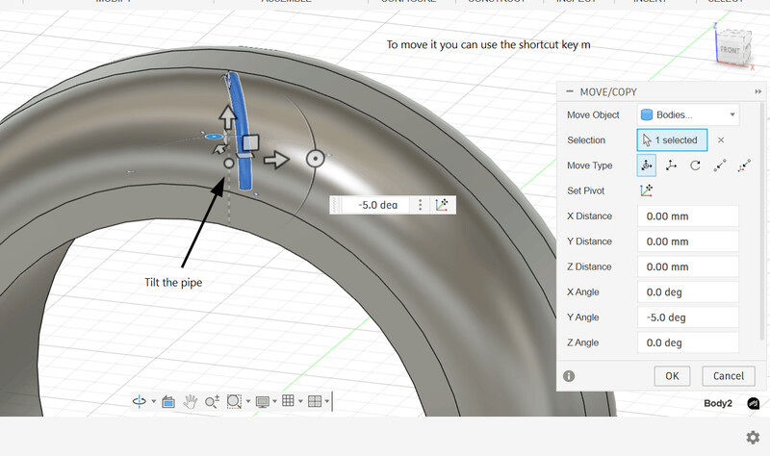Select the Orbit tool in navigation bar
770x456 pixels.
140,401
